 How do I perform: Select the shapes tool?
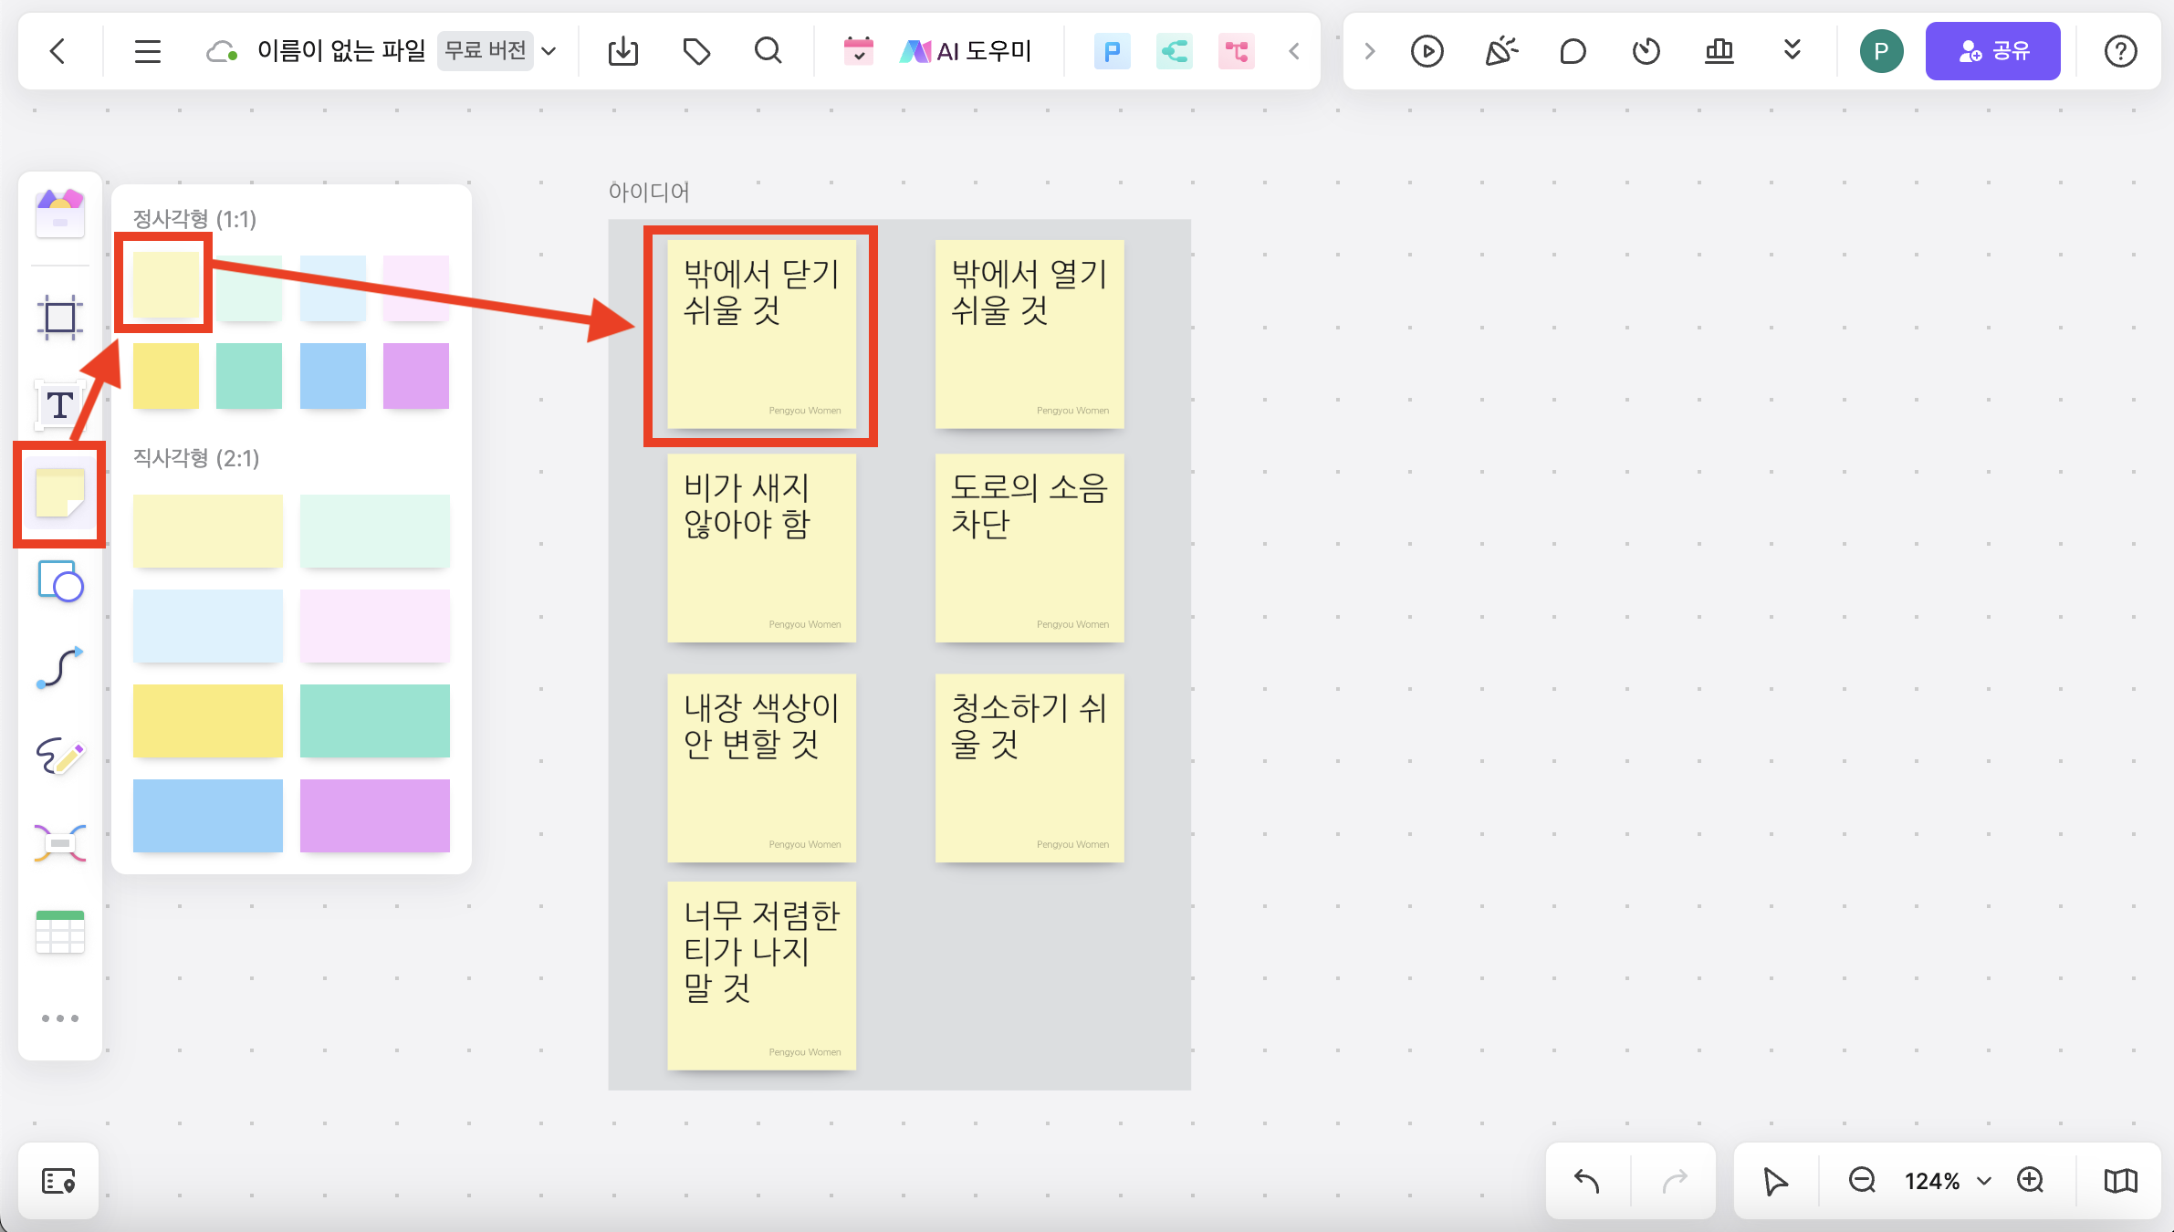[60, 581]
